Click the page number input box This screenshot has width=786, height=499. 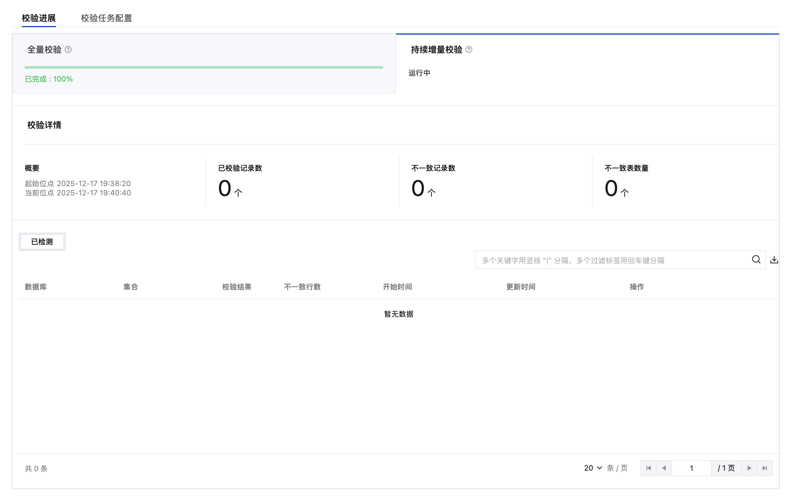pyautogui.click(x=691, y=468)
